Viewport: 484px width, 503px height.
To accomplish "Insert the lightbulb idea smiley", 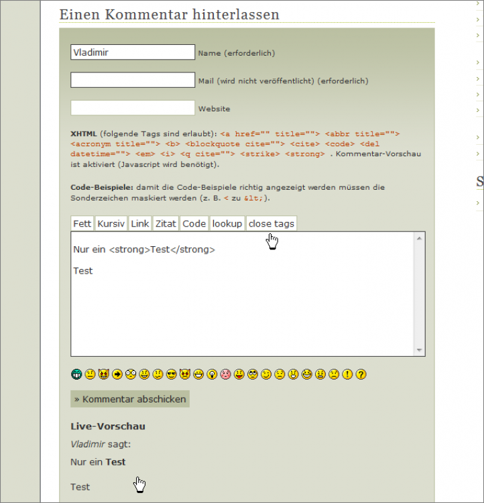I will [x=212, y=374].
